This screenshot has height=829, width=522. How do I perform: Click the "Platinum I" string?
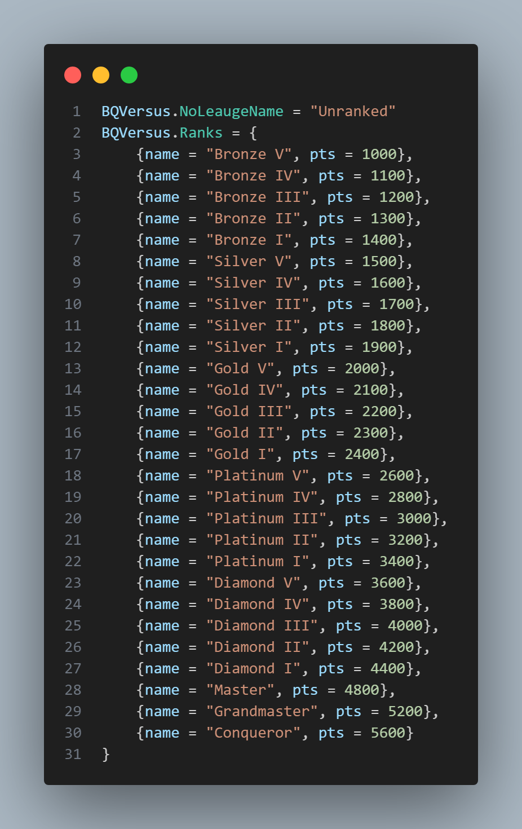coord(258,561)
